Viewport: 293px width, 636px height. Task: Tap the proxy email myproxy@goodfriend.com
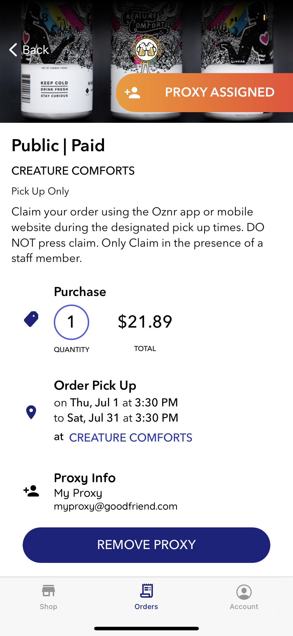[x=116, y=506]
